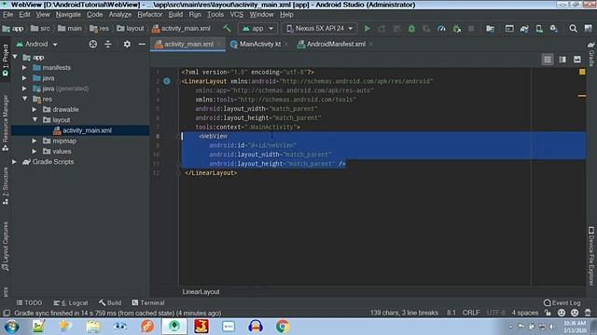Toggle the read-only lock icon in status bar

[x=548, y=313]
